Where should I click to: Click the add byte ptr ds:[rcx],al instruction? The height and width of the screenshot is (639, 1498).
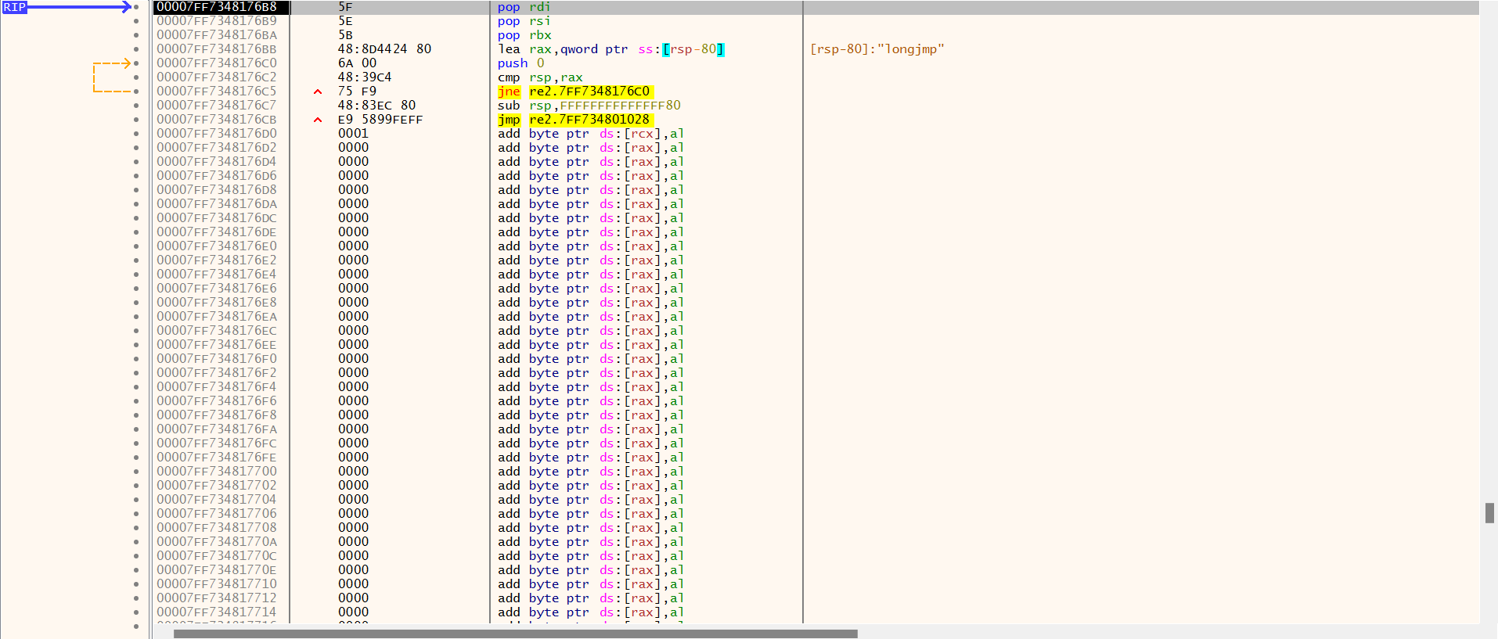[591, 134]
